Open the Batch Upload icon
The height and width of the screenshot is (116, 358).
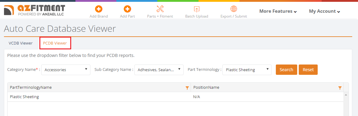point(197,9)
